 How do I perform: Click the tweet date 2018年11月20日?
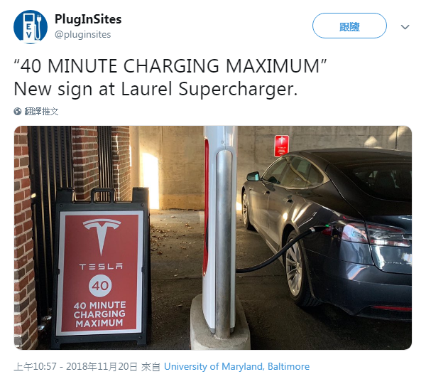[102, 367]
